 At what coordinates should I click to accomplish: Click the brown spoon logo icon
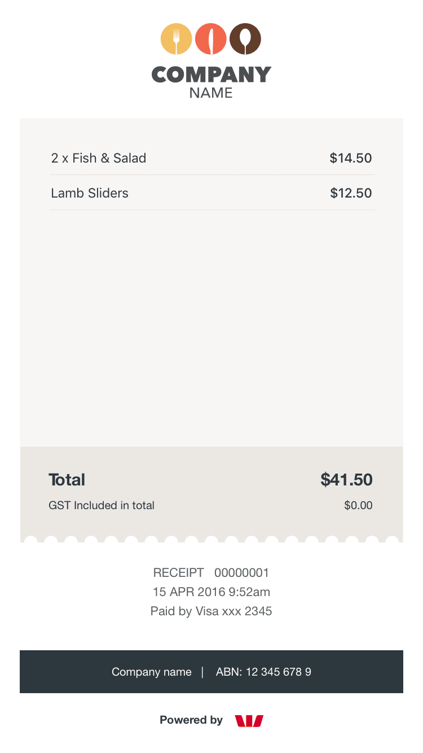pos(245,39)
